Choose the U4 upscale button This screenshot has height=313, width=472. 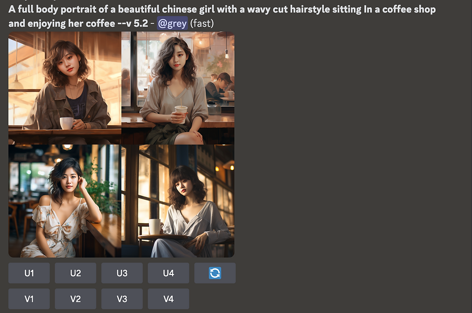point(169,273)
